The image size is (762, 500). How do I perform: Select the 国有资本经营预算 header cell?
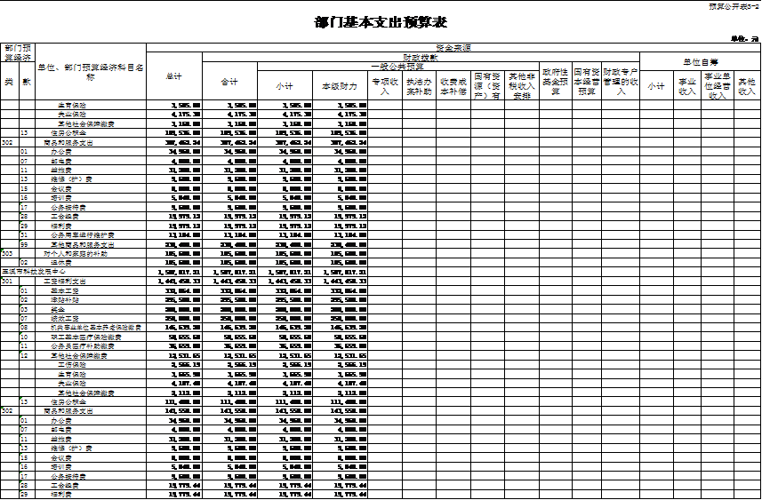coord(586,82)
